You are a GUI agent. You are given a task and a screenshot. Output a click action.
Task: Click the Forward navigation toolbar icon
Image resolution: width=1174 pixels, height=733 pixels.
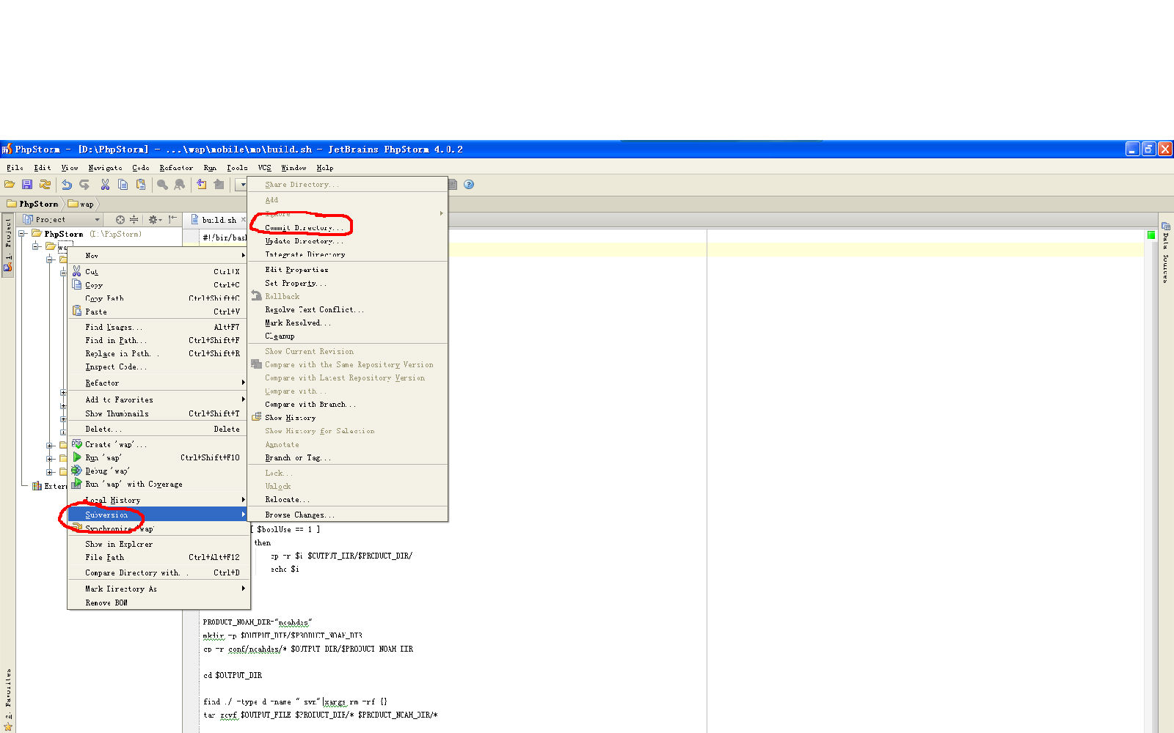[219, 185]
